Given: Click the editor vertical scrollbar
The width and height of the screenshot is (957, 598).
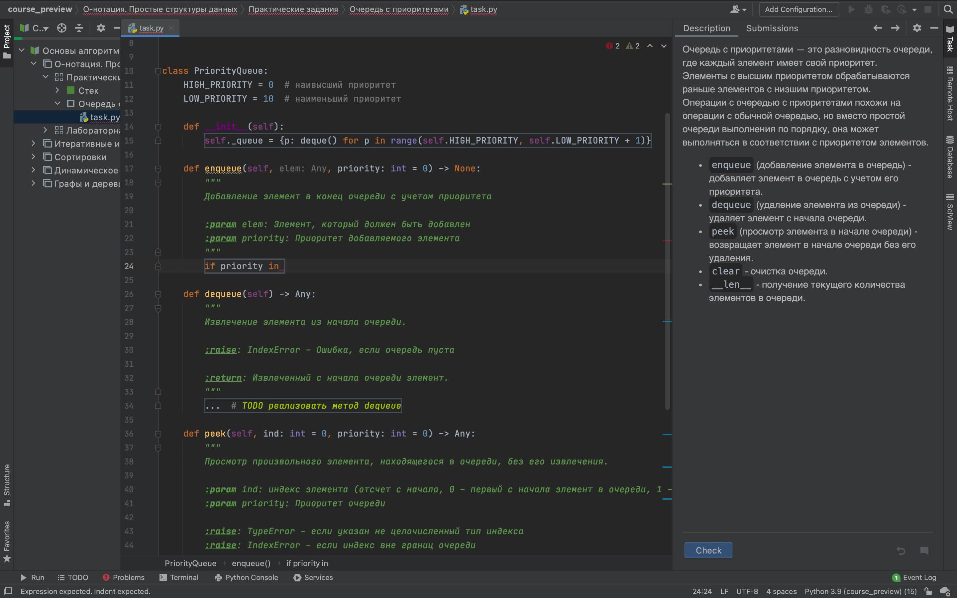Looking at the screenshot, I should tap(668, 261).
